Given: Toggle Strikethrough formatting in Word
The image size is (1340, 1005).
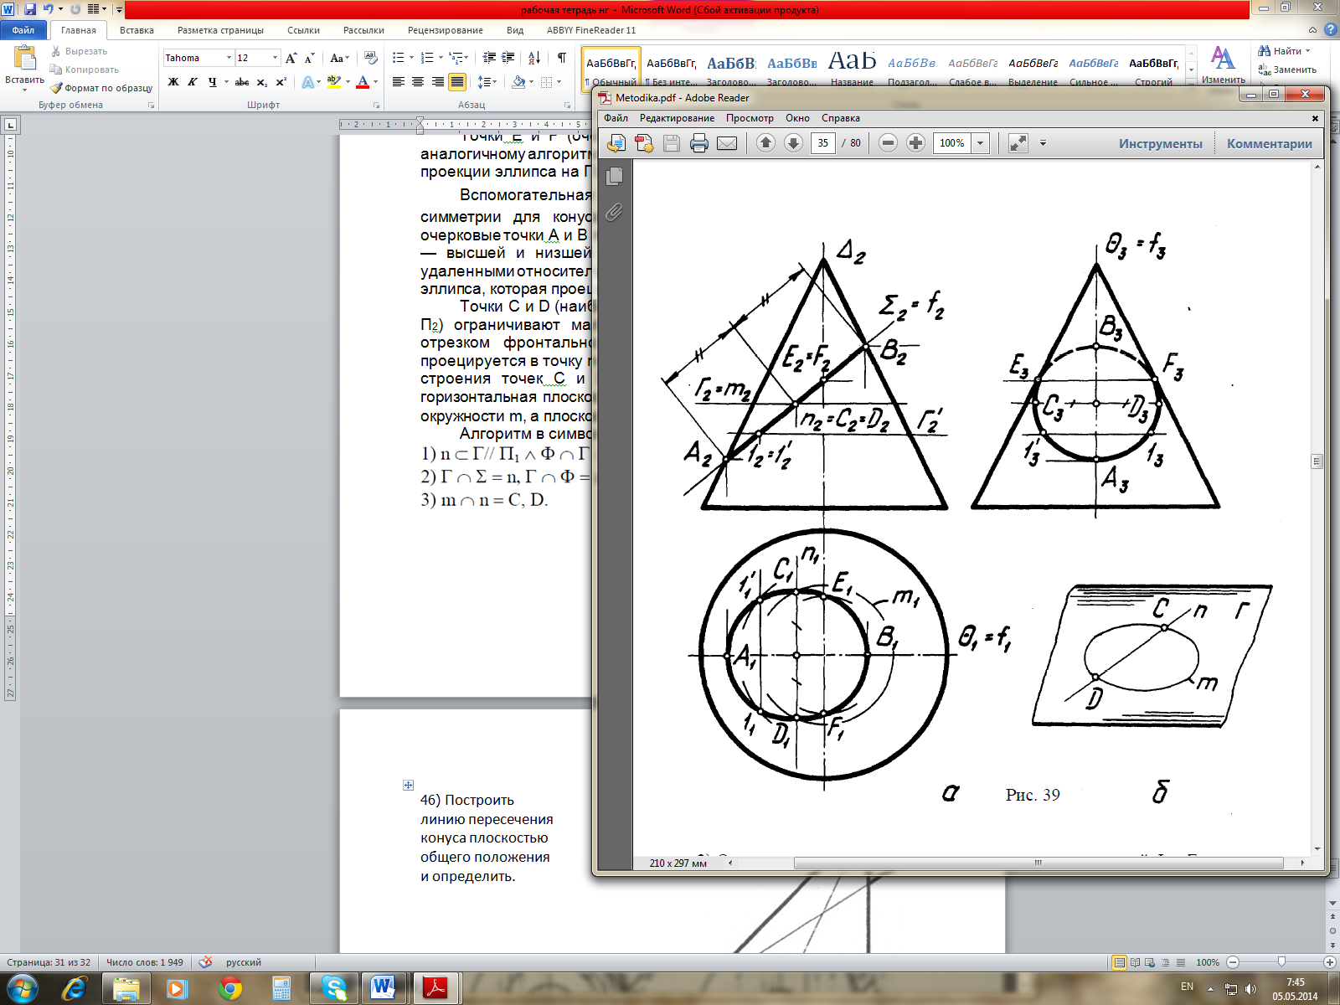Looking at the screenshot, I should tap(242, 82).
